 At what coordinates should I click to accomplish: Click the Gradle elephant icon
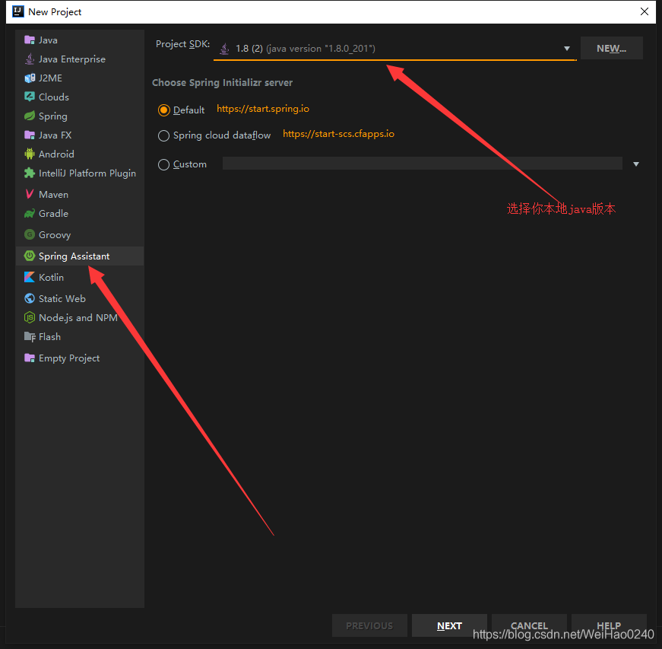[x=30, y=213]
